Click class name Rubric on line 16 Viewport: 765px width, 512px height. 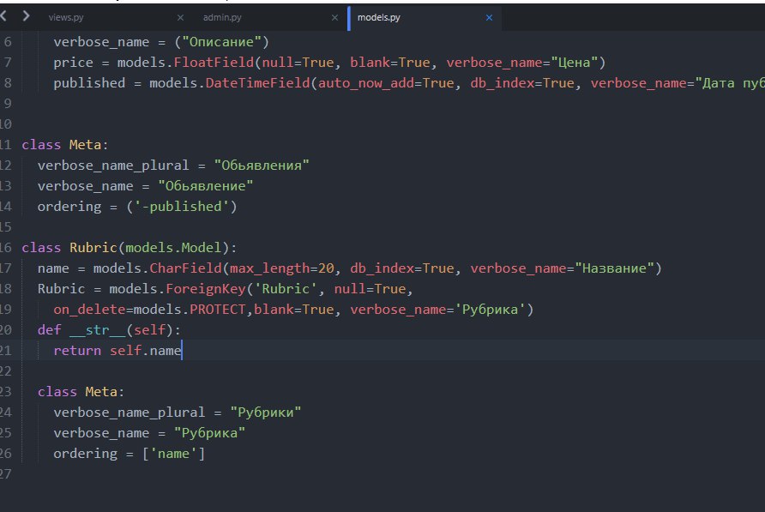tap(93, 248)
